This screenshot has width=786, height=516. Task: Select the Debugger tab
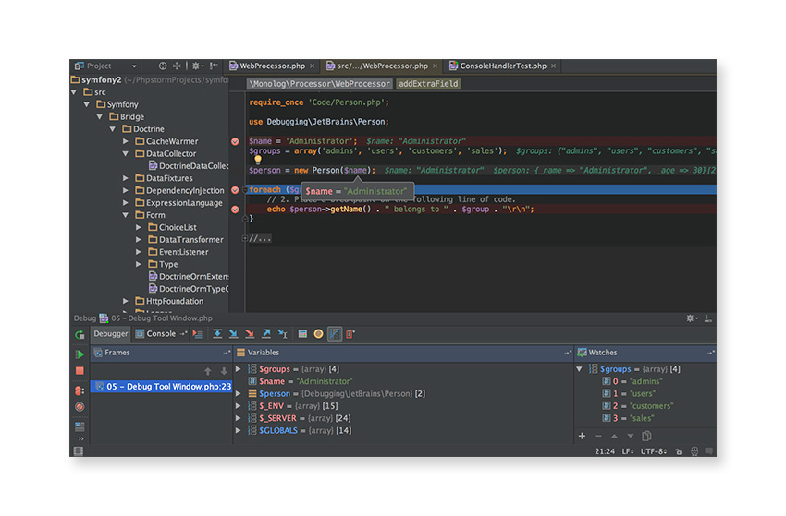click(x=110, y=334)
